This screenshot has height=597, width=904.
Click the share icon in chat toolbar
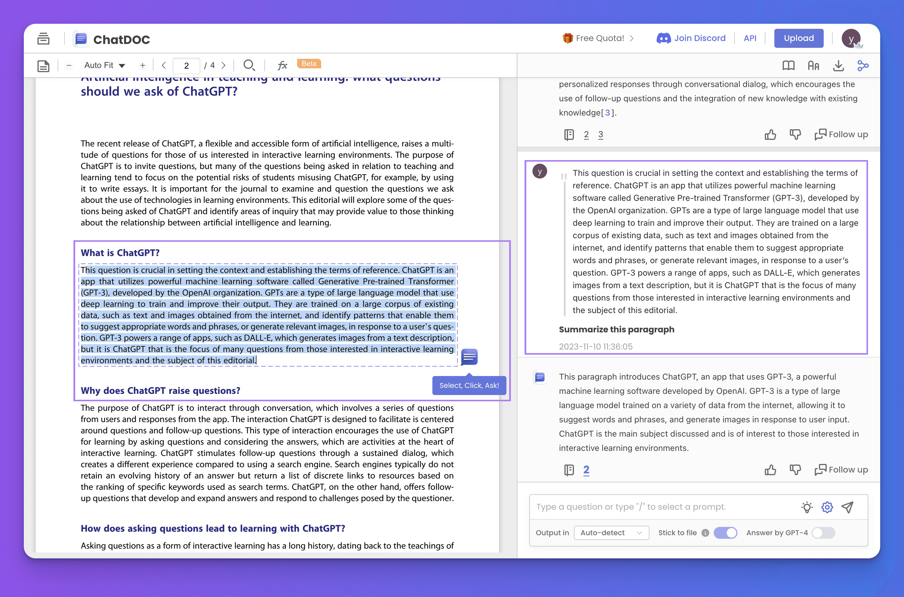pyautogui.click(x=863, y=66)
